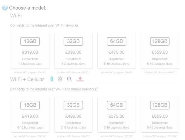Choose Cellular 16GB model at £419.00
Screen dimensions: 185x140
pos(30,115)
